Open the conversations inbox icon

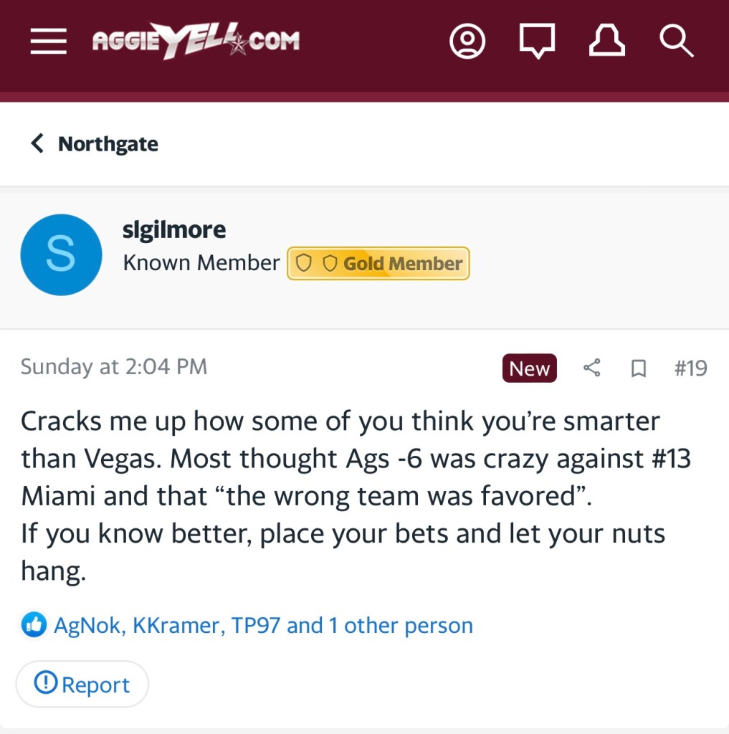tap(537, 42)
